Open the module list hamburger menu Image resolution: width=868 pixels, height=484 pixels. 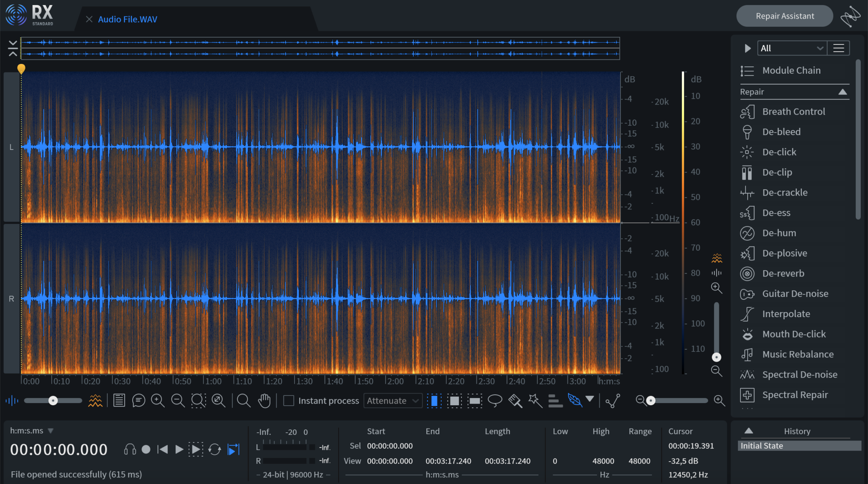pos(838,48)
